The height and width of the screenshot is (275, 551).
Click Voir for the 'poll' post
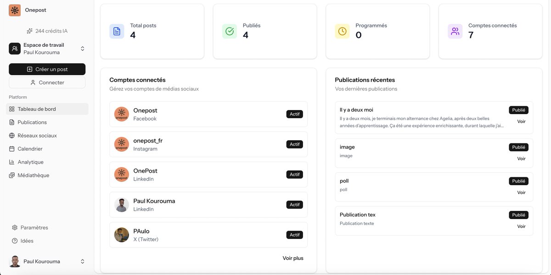(x=521, y=193)
